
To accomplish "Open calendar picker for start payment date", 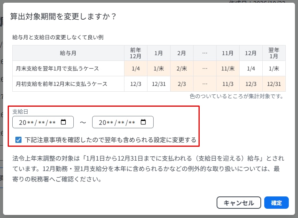I will 63,122.
